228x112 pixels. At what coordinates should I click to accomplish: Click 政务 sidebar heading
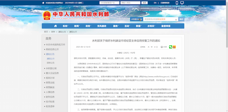(x=48, y=39)
